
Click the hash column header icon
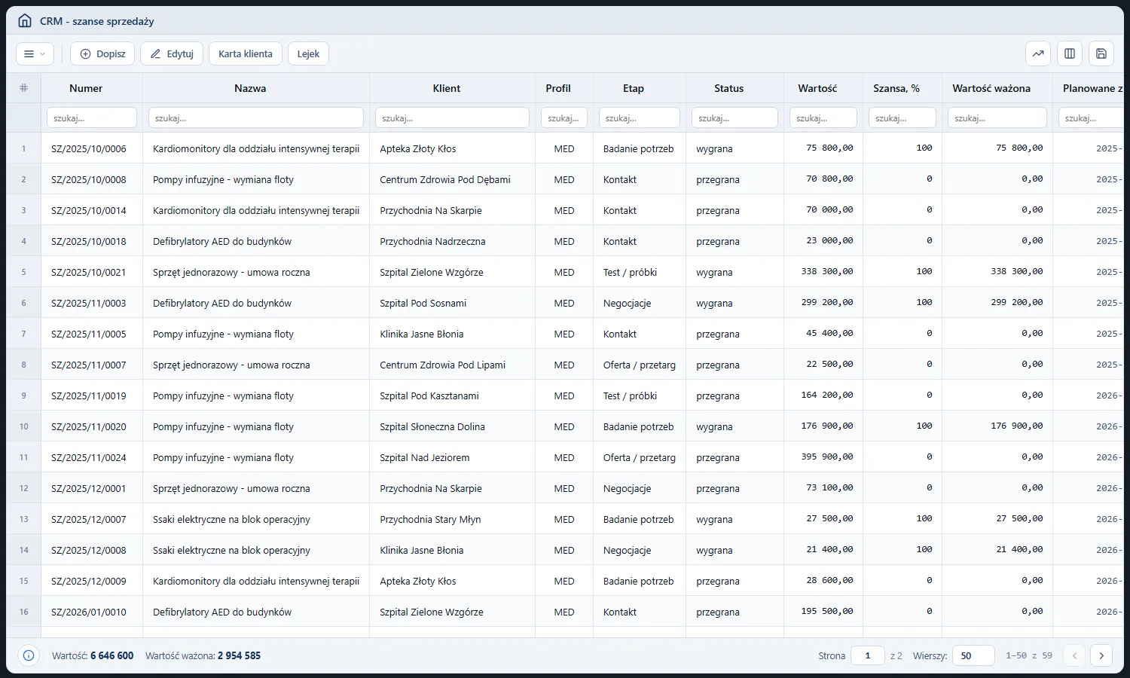click(23, 88)
